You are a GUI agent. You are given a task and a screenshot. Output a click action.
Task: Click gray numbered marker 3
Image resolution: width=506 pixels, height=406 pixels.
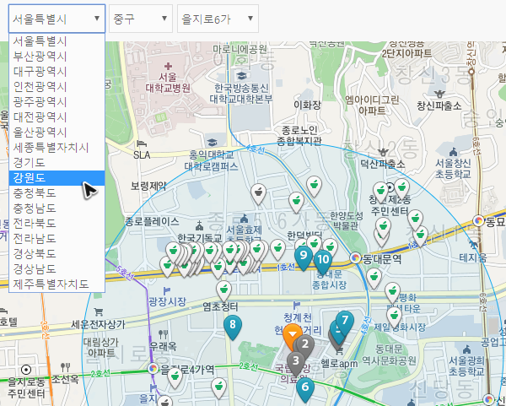pos(295,362)
